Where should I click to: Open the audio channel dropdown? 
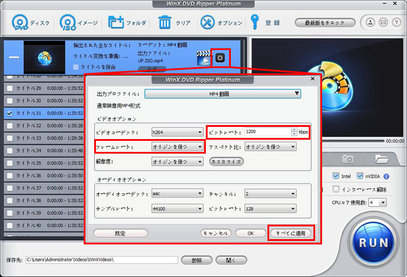[x=270, y=194]
